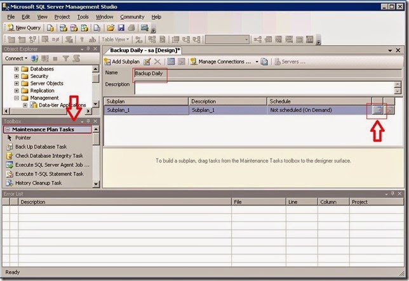The width and height of the screenshot is (409, 281).
Task: Expand the Replication tree node
Action: click(x=17, y=91)
